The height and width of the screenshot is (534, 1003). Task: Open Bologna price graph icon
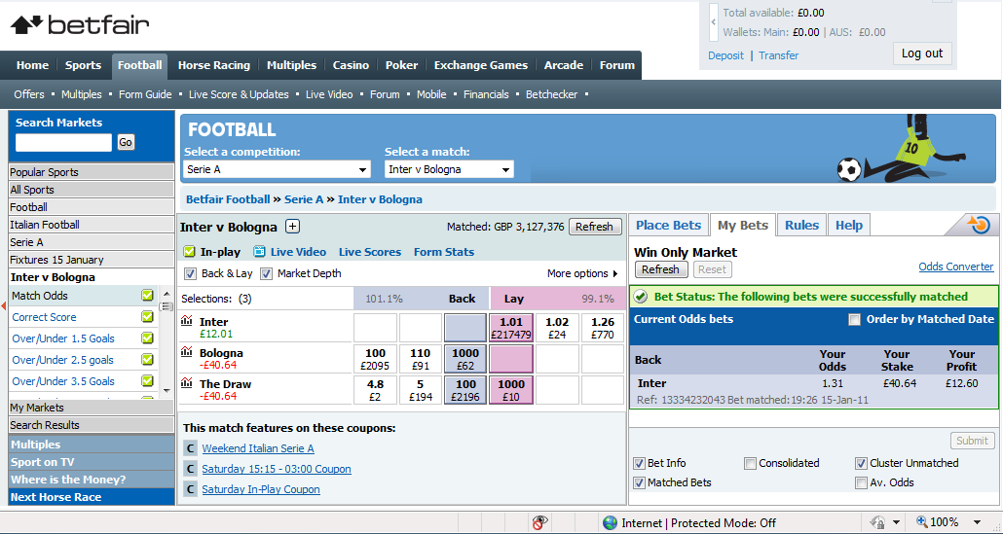[x=187, y=351]
